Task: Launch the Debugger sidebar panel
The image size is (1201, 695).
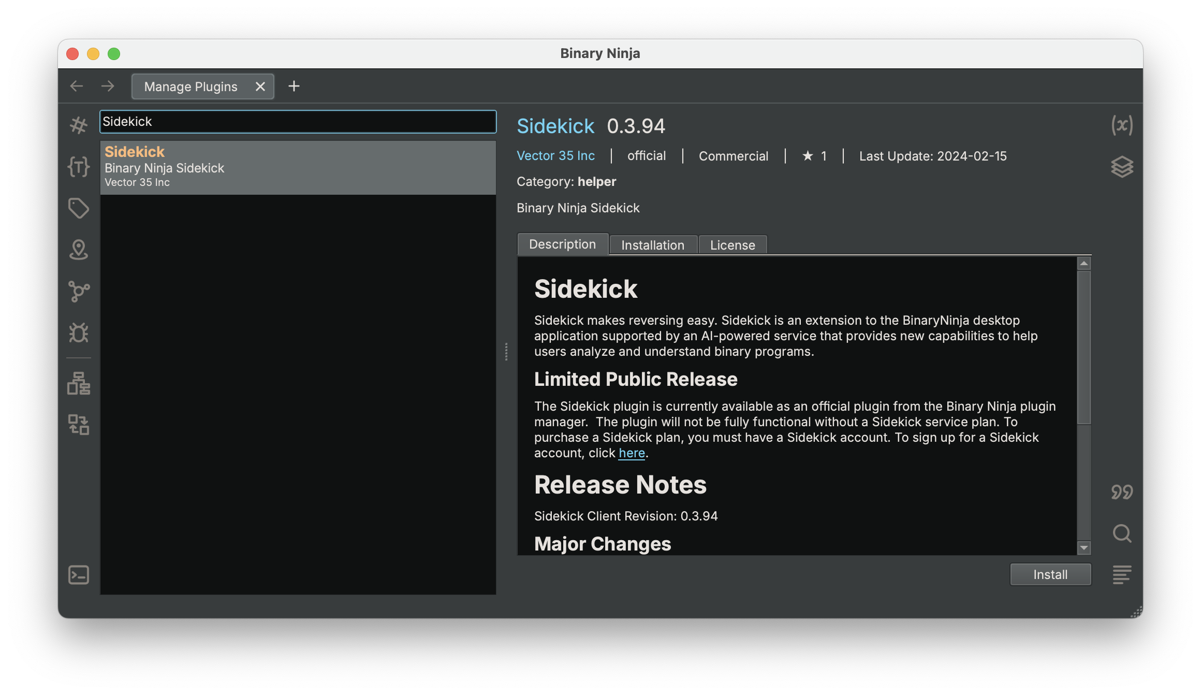Action: [79, 334]
